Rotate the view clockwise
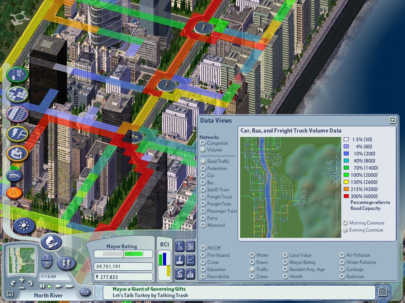The image size is (405, 303). pyautogui.click(x=30, y=283)
